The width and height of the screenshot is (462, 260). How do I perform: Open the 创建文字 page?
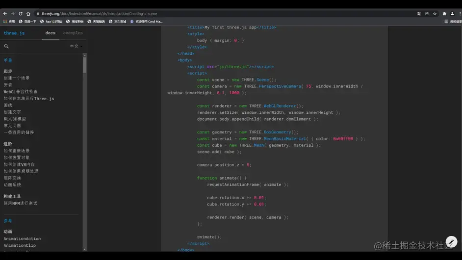click(x=12, y=112)
